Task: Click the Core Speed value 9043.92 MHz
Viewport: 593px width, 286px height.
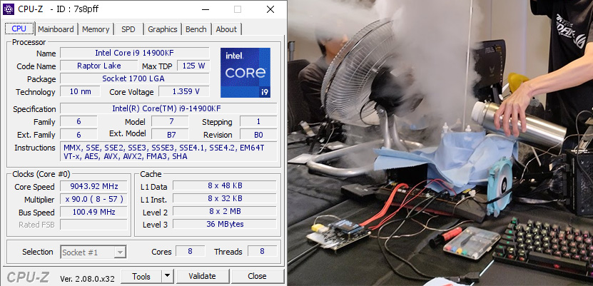Action: [x=94, y=186]
